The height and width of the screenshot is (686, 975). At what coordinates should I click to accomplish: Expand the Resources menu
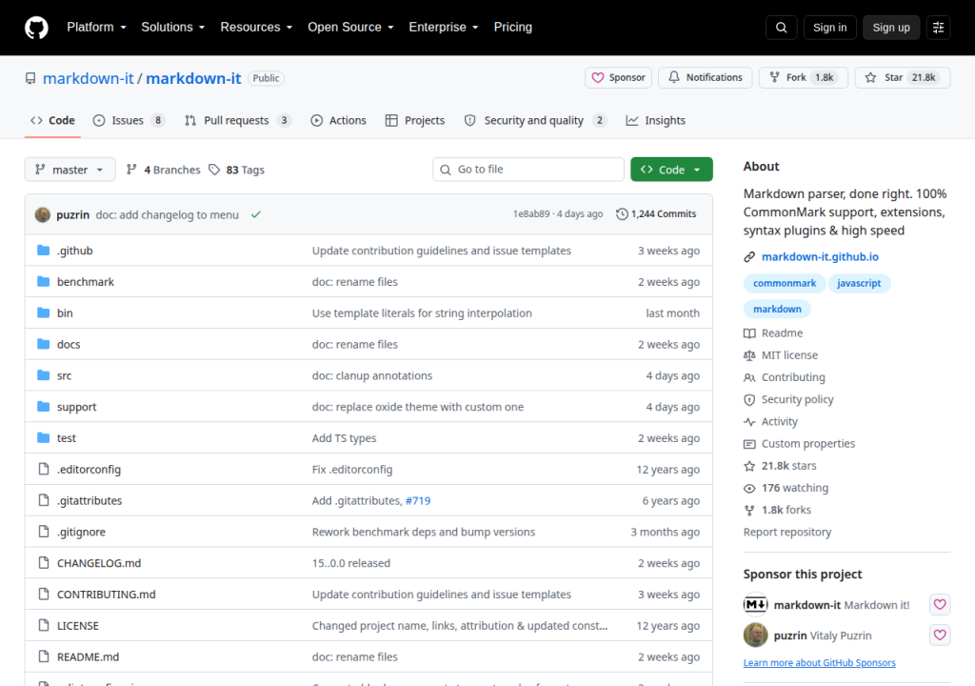(x=256, y=28)
